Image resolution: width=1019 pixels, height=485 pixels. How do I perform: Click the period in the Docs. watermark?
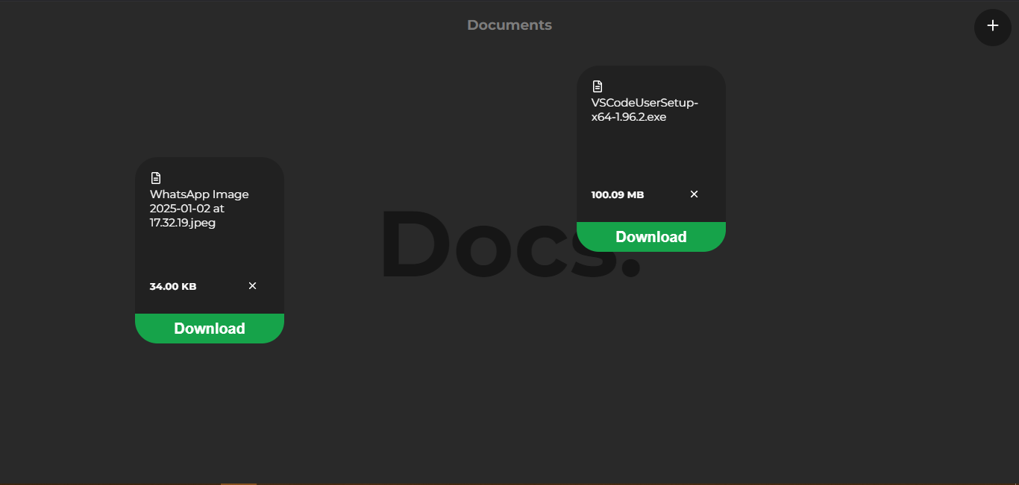(x=631, y=267)
